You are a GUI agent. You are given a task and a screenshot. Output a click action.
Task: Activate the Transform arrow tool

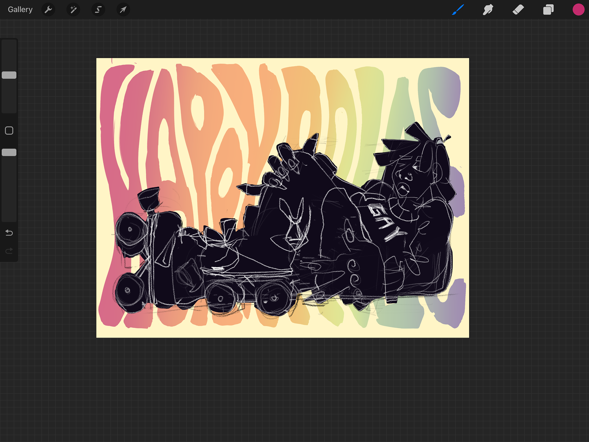(123, 10)
